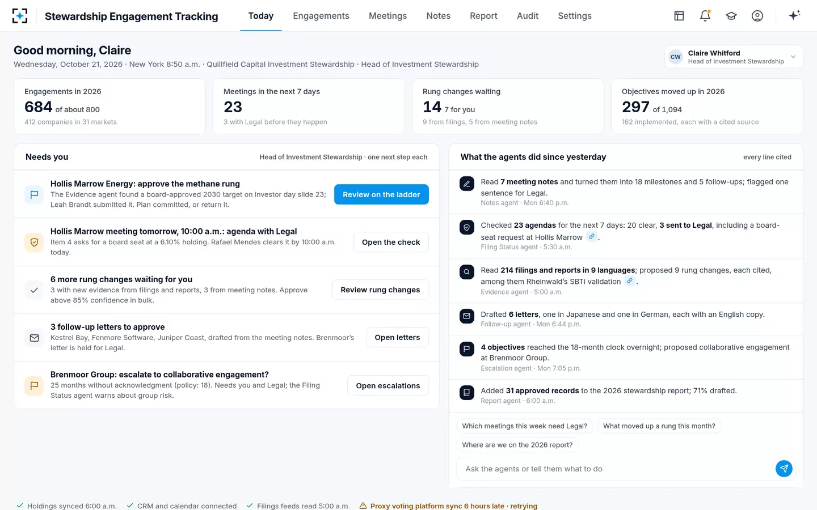The height and width of the screenshot is (510, 817).
Task: Click Review rung changes button
Action: 380,290
